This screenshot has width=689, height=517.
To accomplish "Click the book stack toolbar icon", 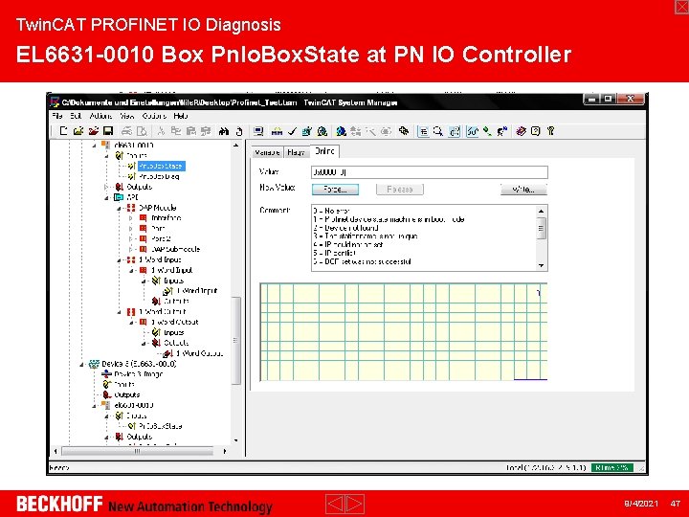I will (521, 131).
